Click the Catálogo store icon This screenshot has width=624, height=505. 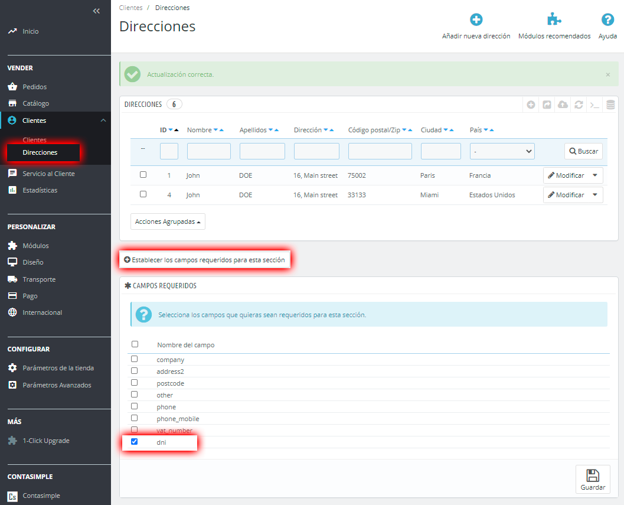(x=12, y=103)
